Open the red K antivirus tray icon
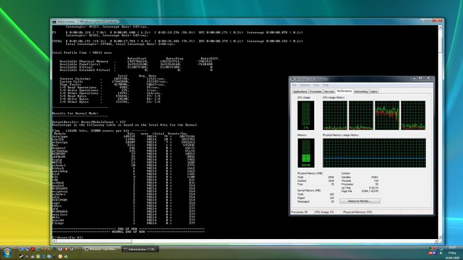The height and width of the screenshot is (260, 463). (x=435, y=248)
